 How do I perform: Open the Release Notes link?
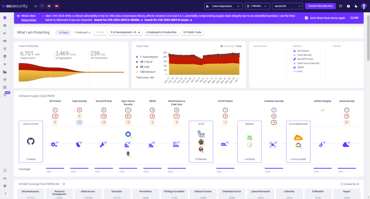[x=29, y=20]
